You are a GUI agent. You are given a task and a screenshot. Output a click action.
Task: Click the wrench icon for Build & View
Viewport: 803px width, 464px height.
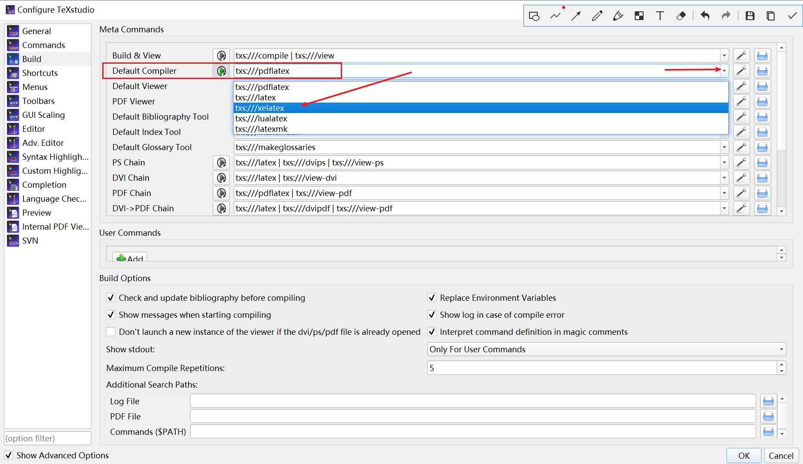click(x=741, y=55)
